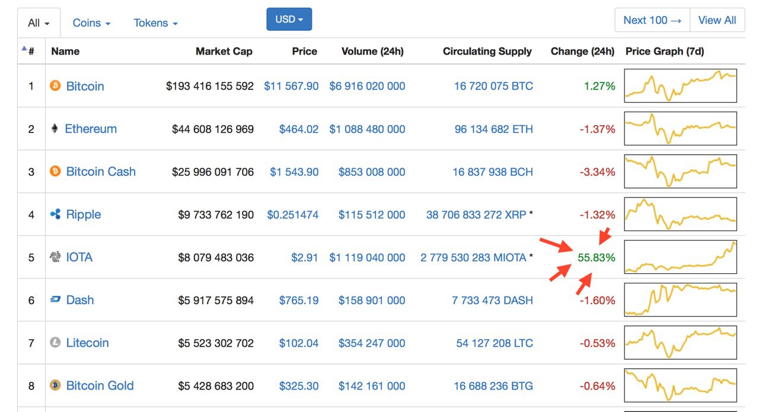The width and height of the screenshot is (759, 412).
Task: Click Bitcoin price $11 567.90
Action: click(x=291, y=86)
